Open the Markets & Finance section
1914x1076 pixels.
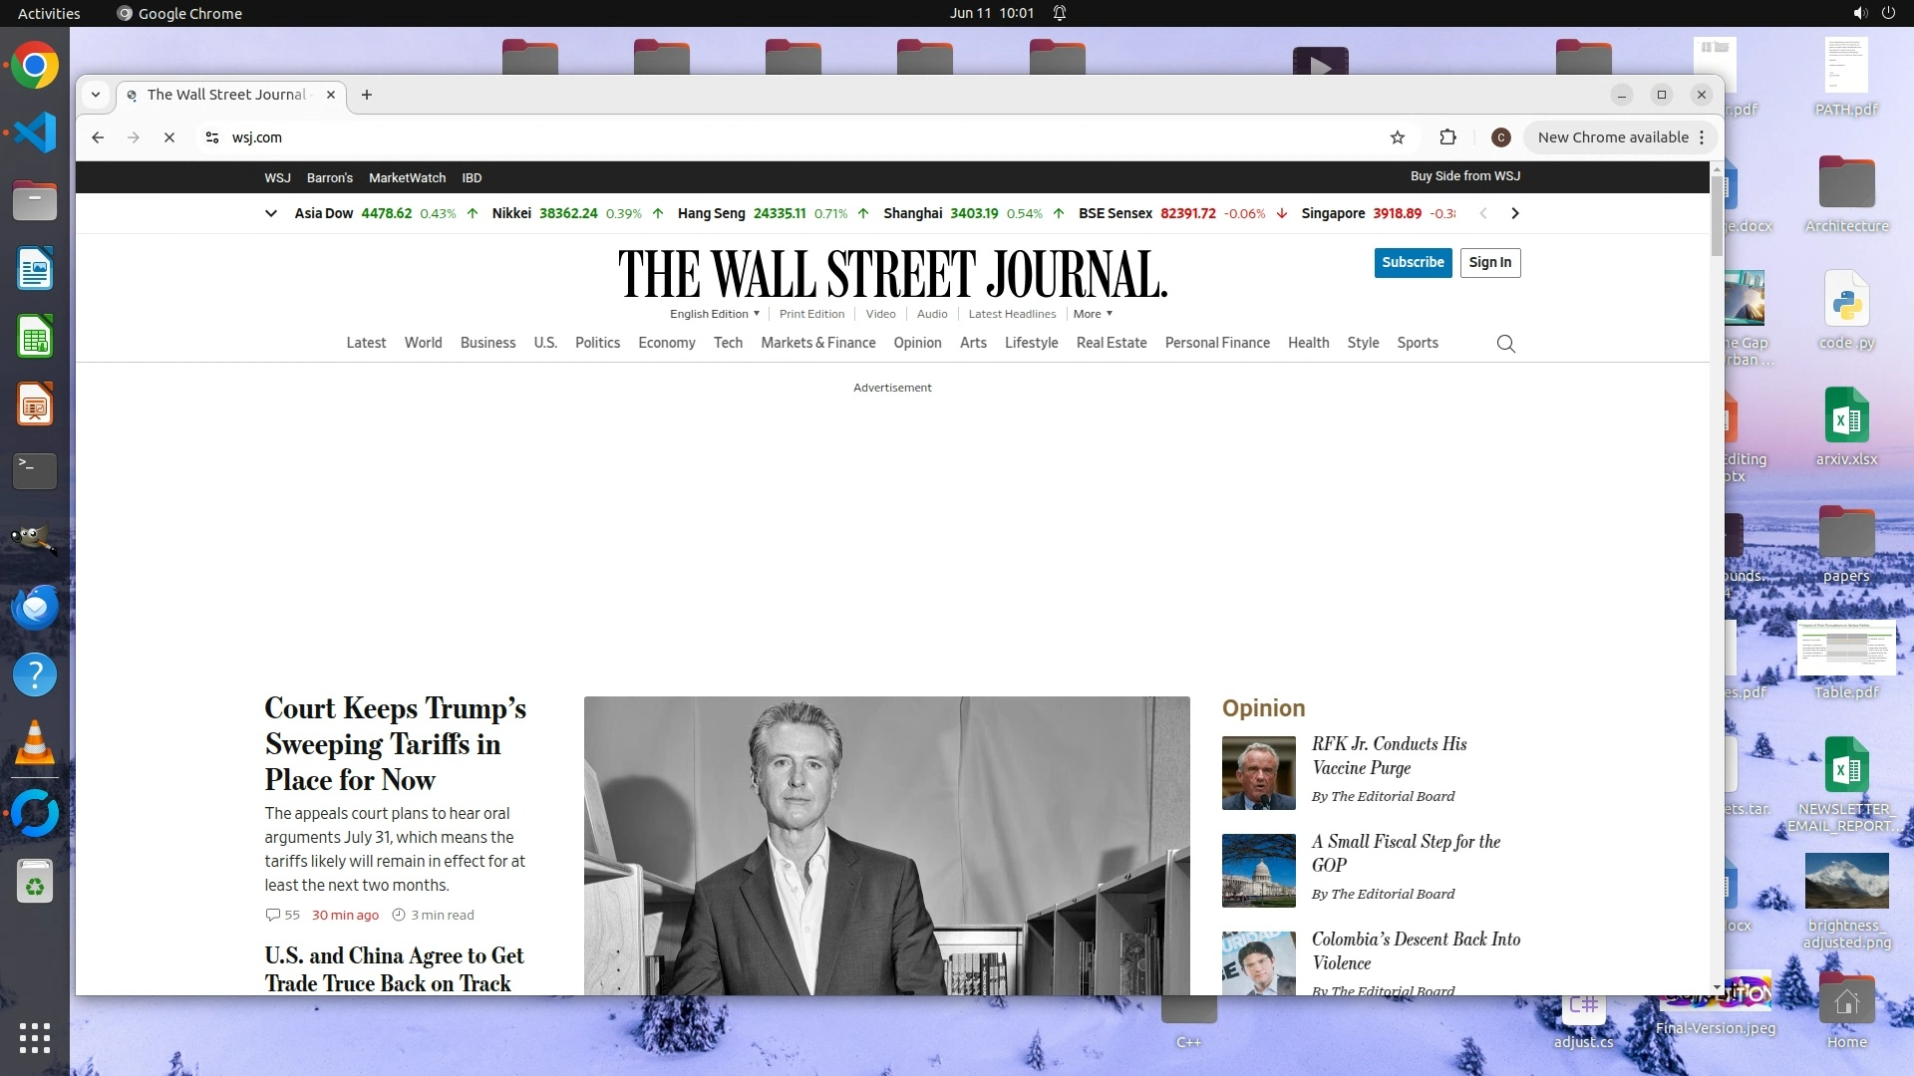[817, 343]
